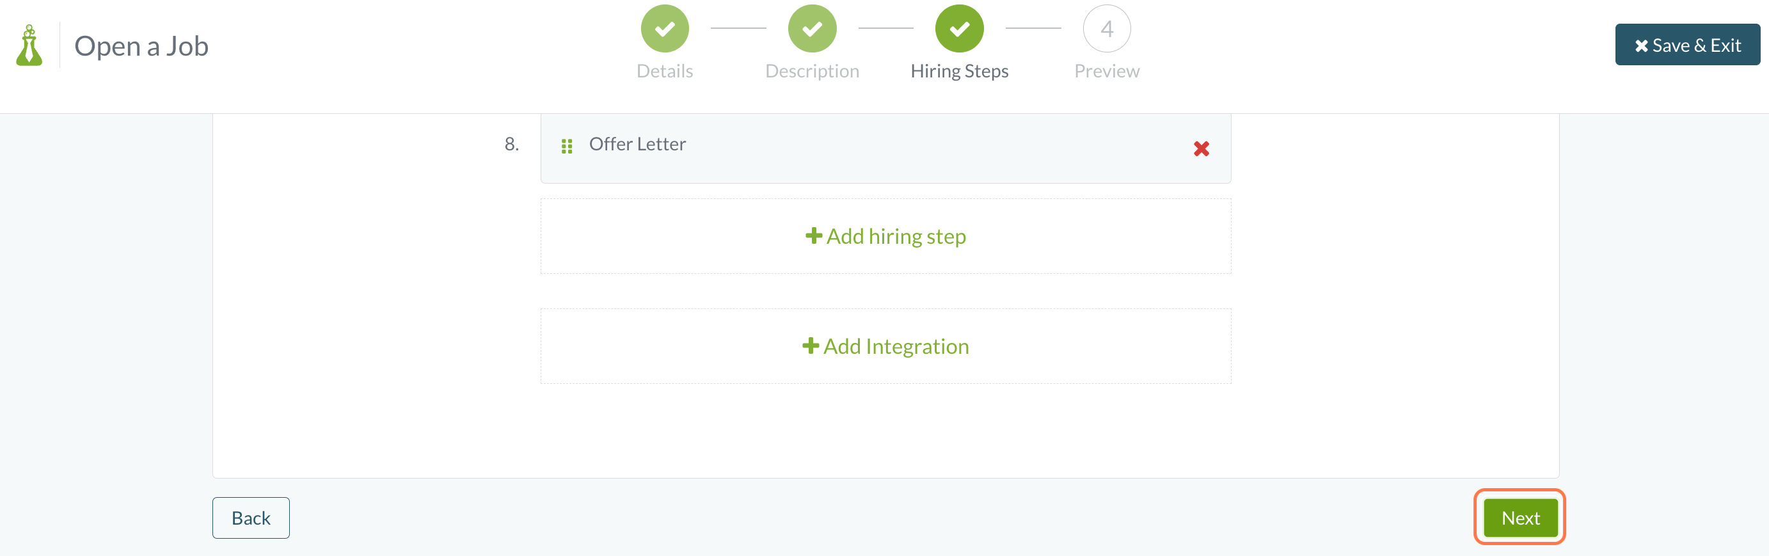Screen dimensions: 1769x556
Task: Remove Offer Letter step with red X
Action: click(x=1201, y=148)
